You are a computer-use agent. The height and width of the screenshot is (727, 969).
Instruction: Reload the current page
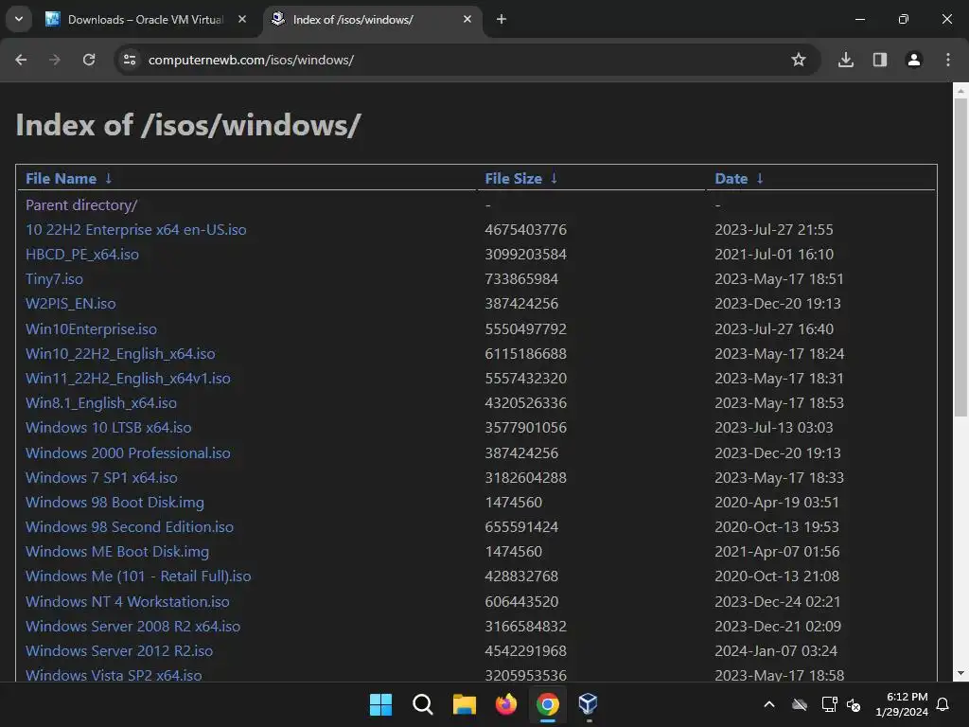coord(89,60)
